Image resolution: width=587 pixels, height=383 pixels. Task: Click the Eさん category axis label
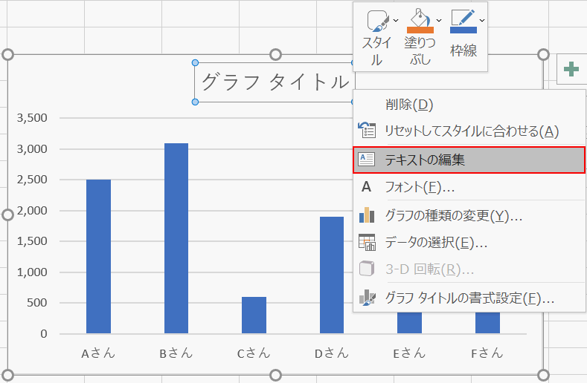pyautogui.click(x=409, y=353)
